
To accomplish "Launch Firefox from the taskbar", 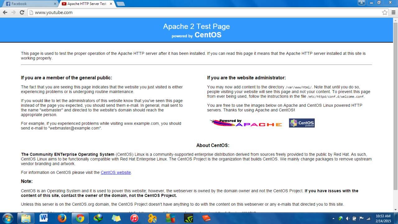I will [x=62, y=218].
